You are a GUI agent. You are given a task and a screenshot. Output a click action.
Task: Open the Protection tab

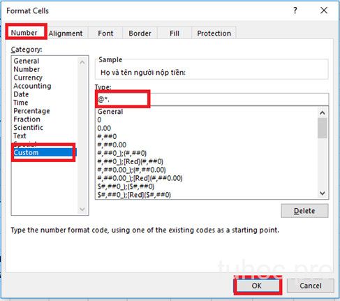(214, 33)
